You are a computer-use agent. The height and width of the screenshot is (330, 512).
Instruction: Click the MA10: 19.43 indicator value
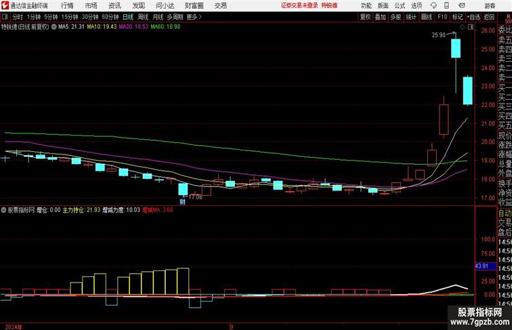[x=102, y=27]
